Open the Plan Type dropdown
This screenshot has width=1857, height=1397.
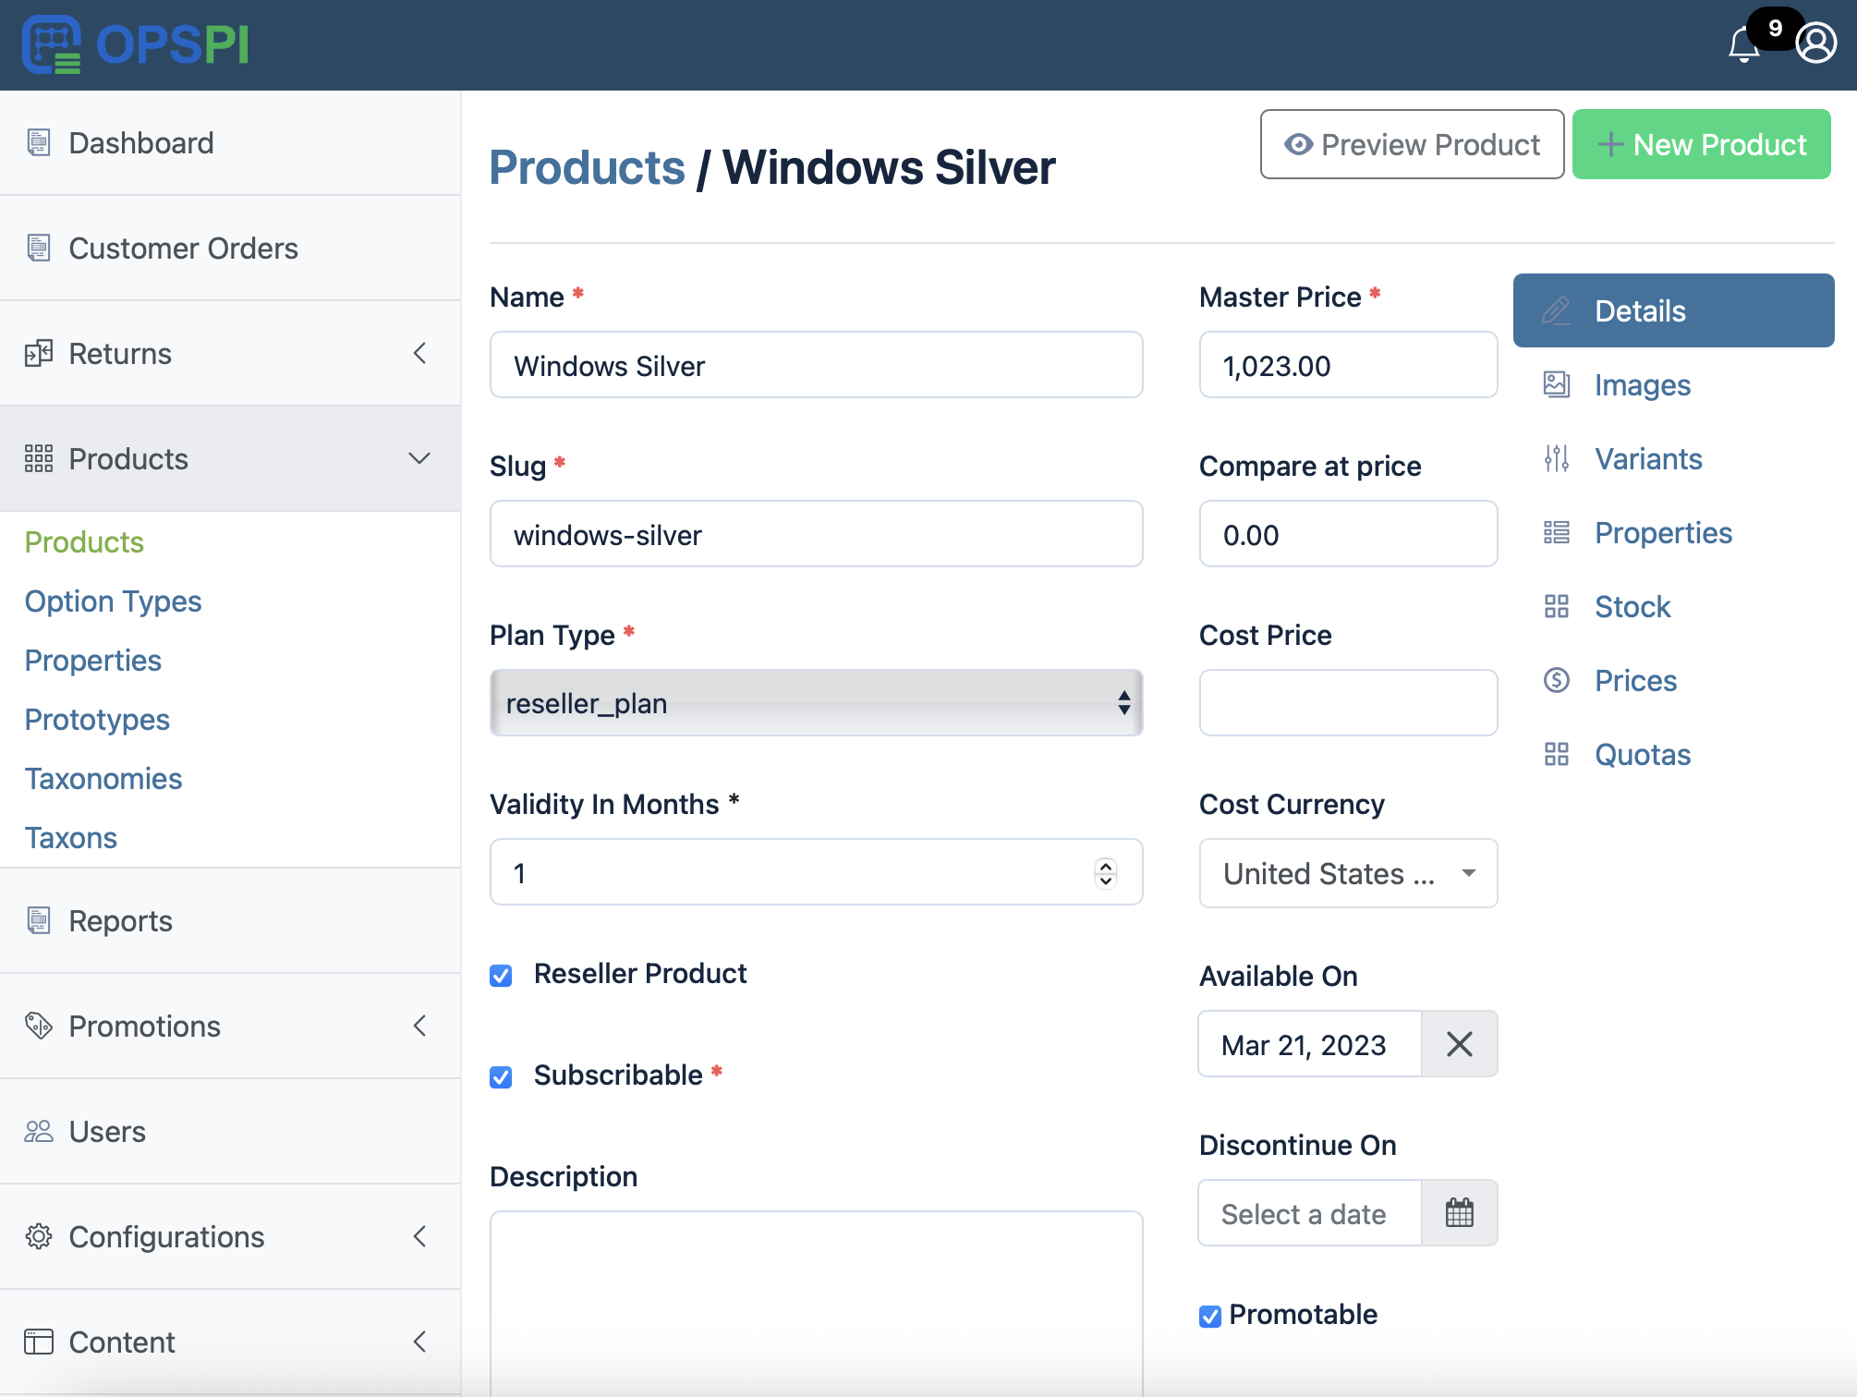[x=817, y=703]
